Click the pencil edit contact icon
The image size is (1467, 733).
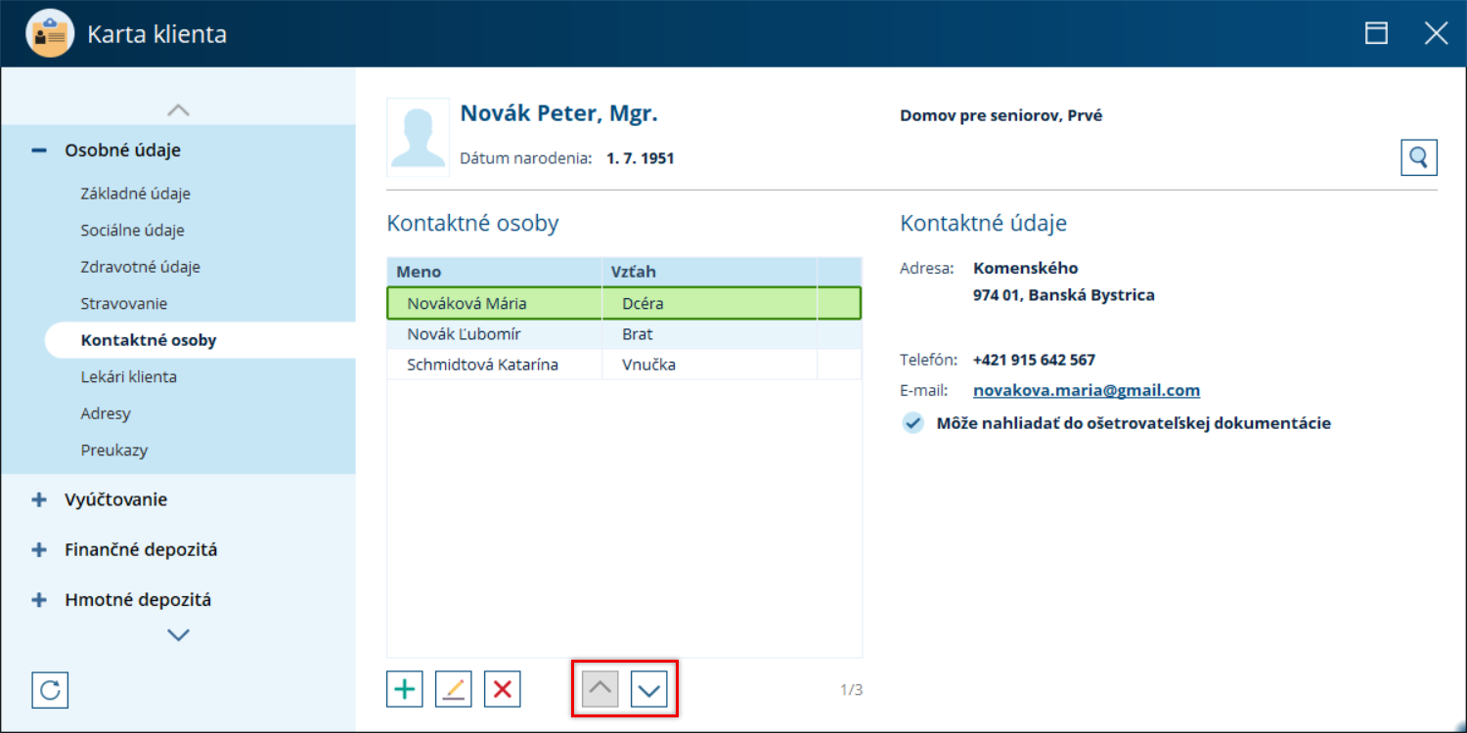coord(454,689)
